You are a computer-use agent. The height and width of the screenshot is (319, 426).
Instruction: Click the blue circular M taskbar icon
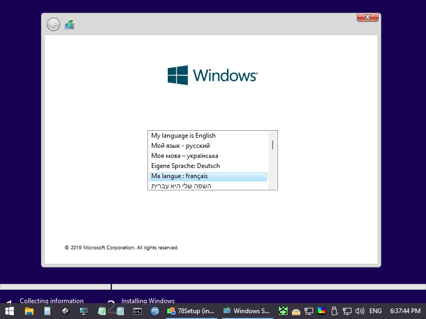155,310
